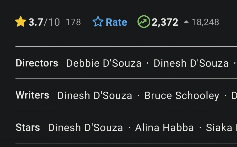Click the truncated writer name after Bruce Schooley
The height and width of the screenshot is (147, 237).
coord(234,96)
